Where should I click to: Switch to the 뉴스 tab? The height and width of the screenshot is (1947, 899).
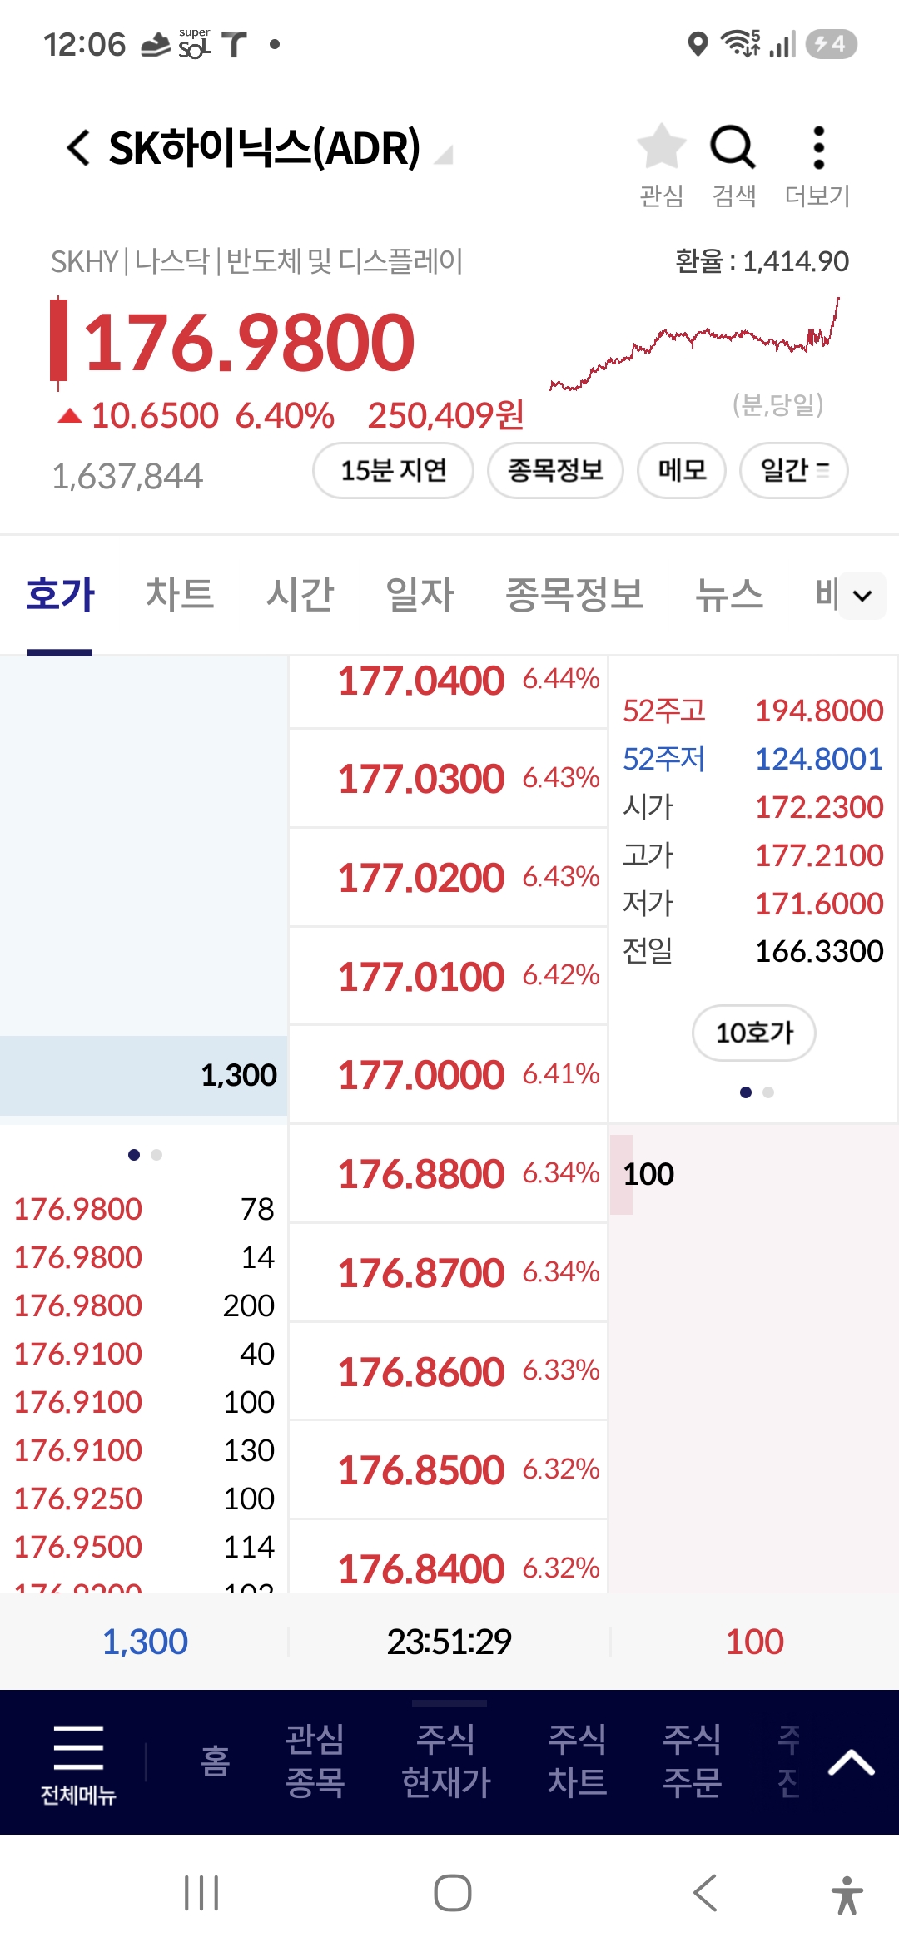[729, 594]
